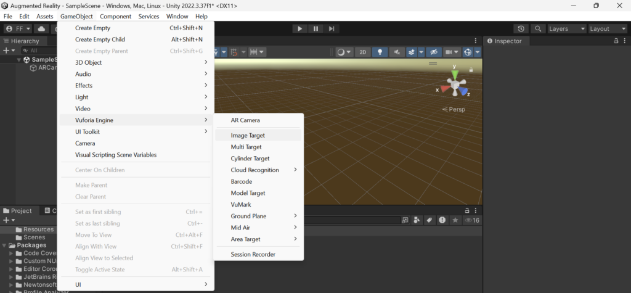This screenshot has width=631, height=293.
Task: Expand the Code Coverage package folder arrow
Action: tap(12, 254)
